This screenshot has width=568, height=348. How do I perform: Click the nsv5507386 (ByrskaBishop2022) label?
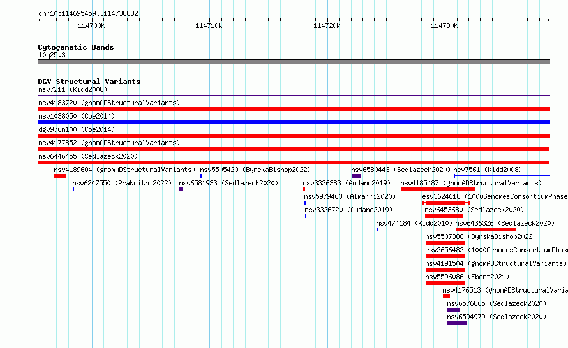click(x=481, y=236)
